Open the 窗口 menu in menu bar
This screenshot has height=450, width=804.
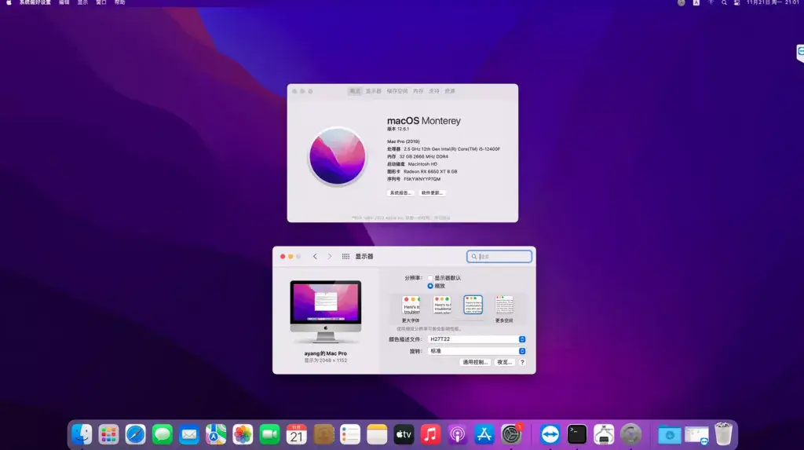(x=101, y=2)
